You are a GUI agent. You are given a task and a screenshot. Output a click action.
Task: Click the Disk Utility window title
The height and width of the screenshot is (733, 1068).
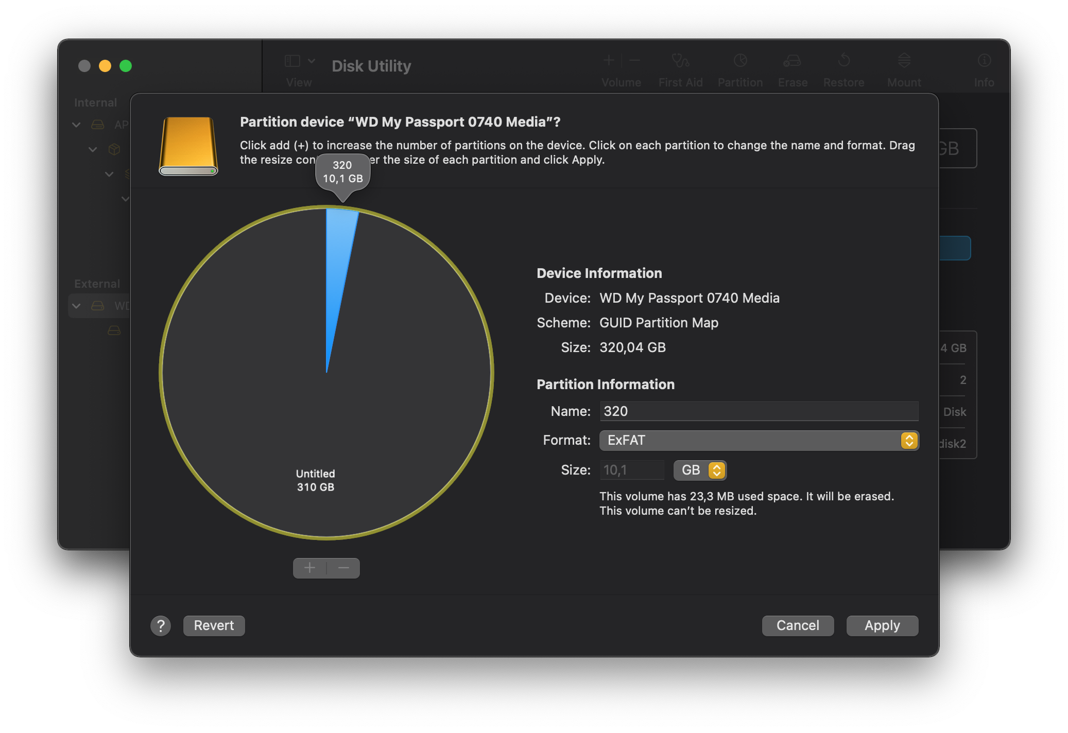(371, 66)
